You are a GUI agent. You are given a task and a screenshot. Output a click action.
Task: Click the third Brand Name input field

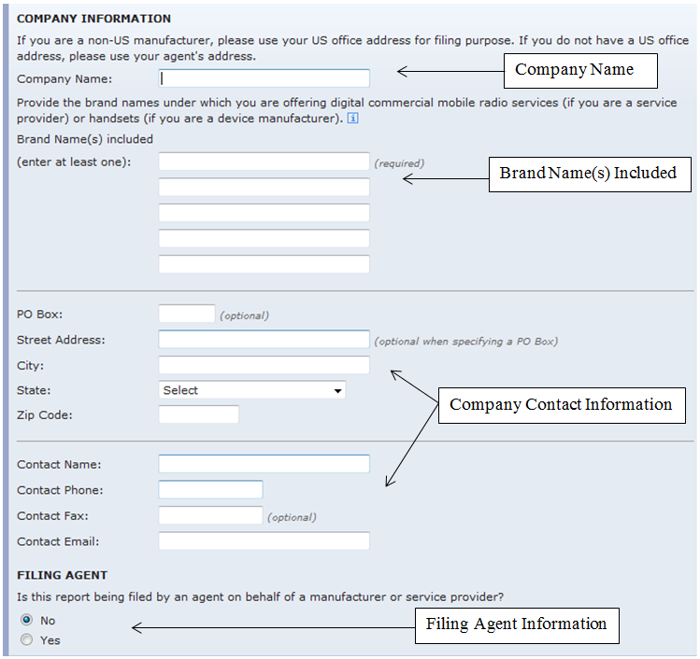264,213
